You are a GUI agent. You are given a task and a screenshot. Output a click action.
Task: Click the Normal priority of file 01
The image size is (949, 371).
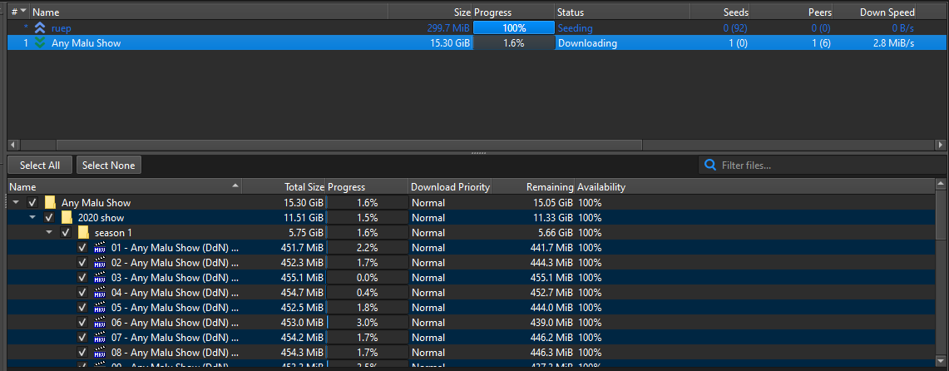428,248
